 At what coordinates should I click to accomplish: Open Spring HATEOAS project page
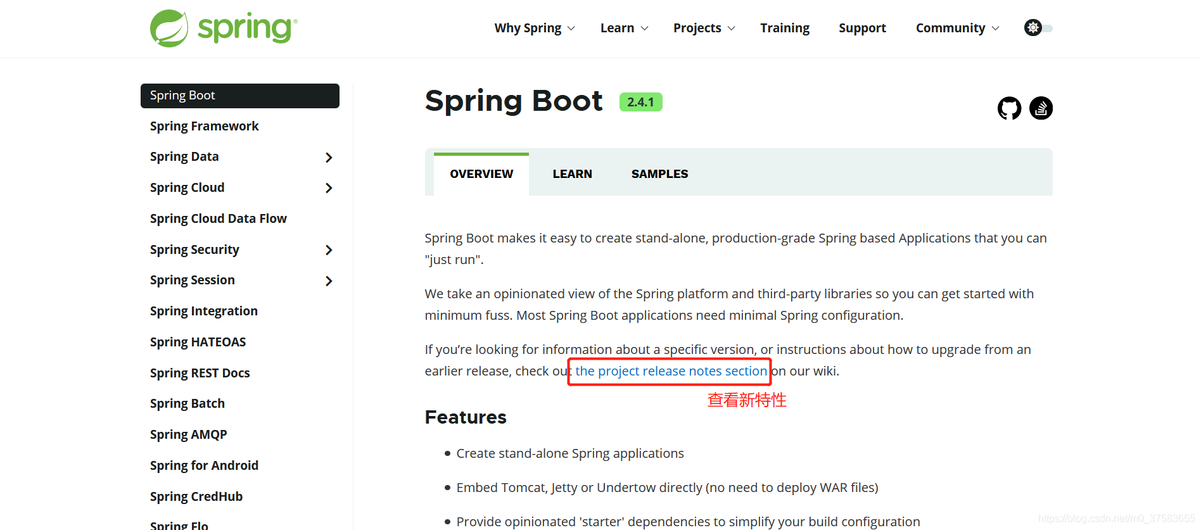[x=198, y=342]
